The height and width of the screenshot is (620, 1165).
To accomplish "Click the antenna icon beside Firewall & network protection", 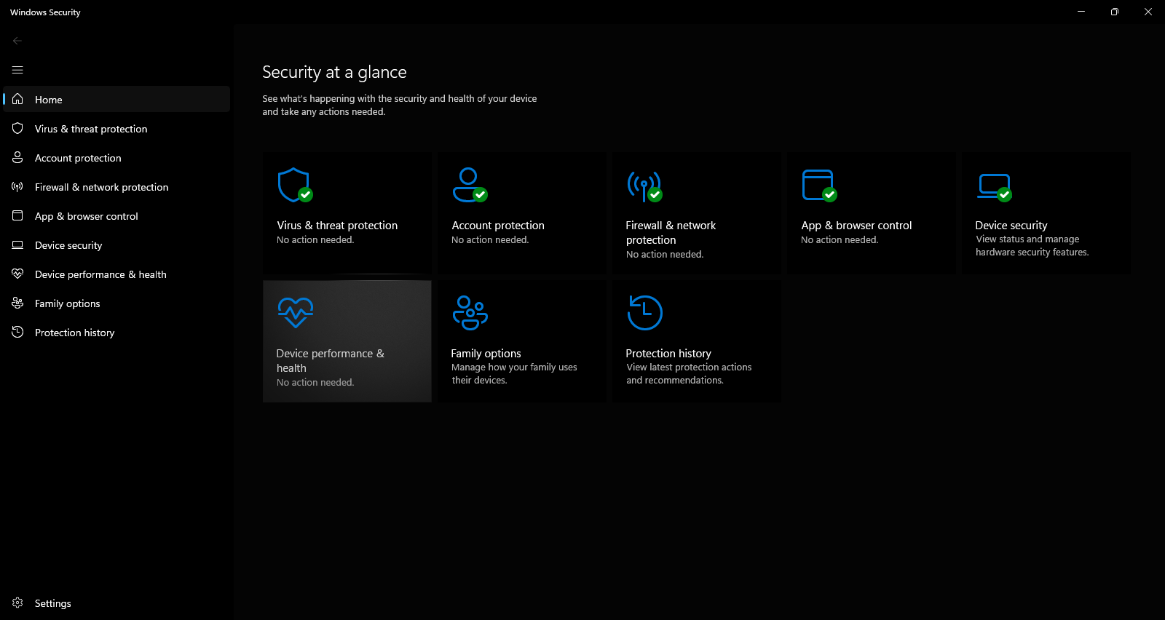I will click(17, 186).
